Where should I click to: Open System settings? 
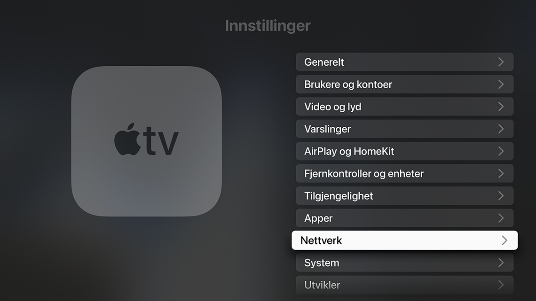[404, 263]
